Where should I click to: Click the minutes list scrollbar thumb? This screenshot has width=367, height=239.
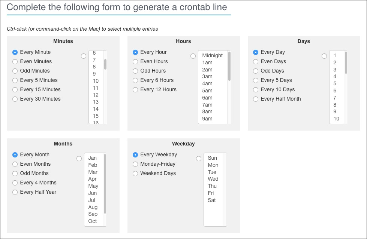[105, 64]
